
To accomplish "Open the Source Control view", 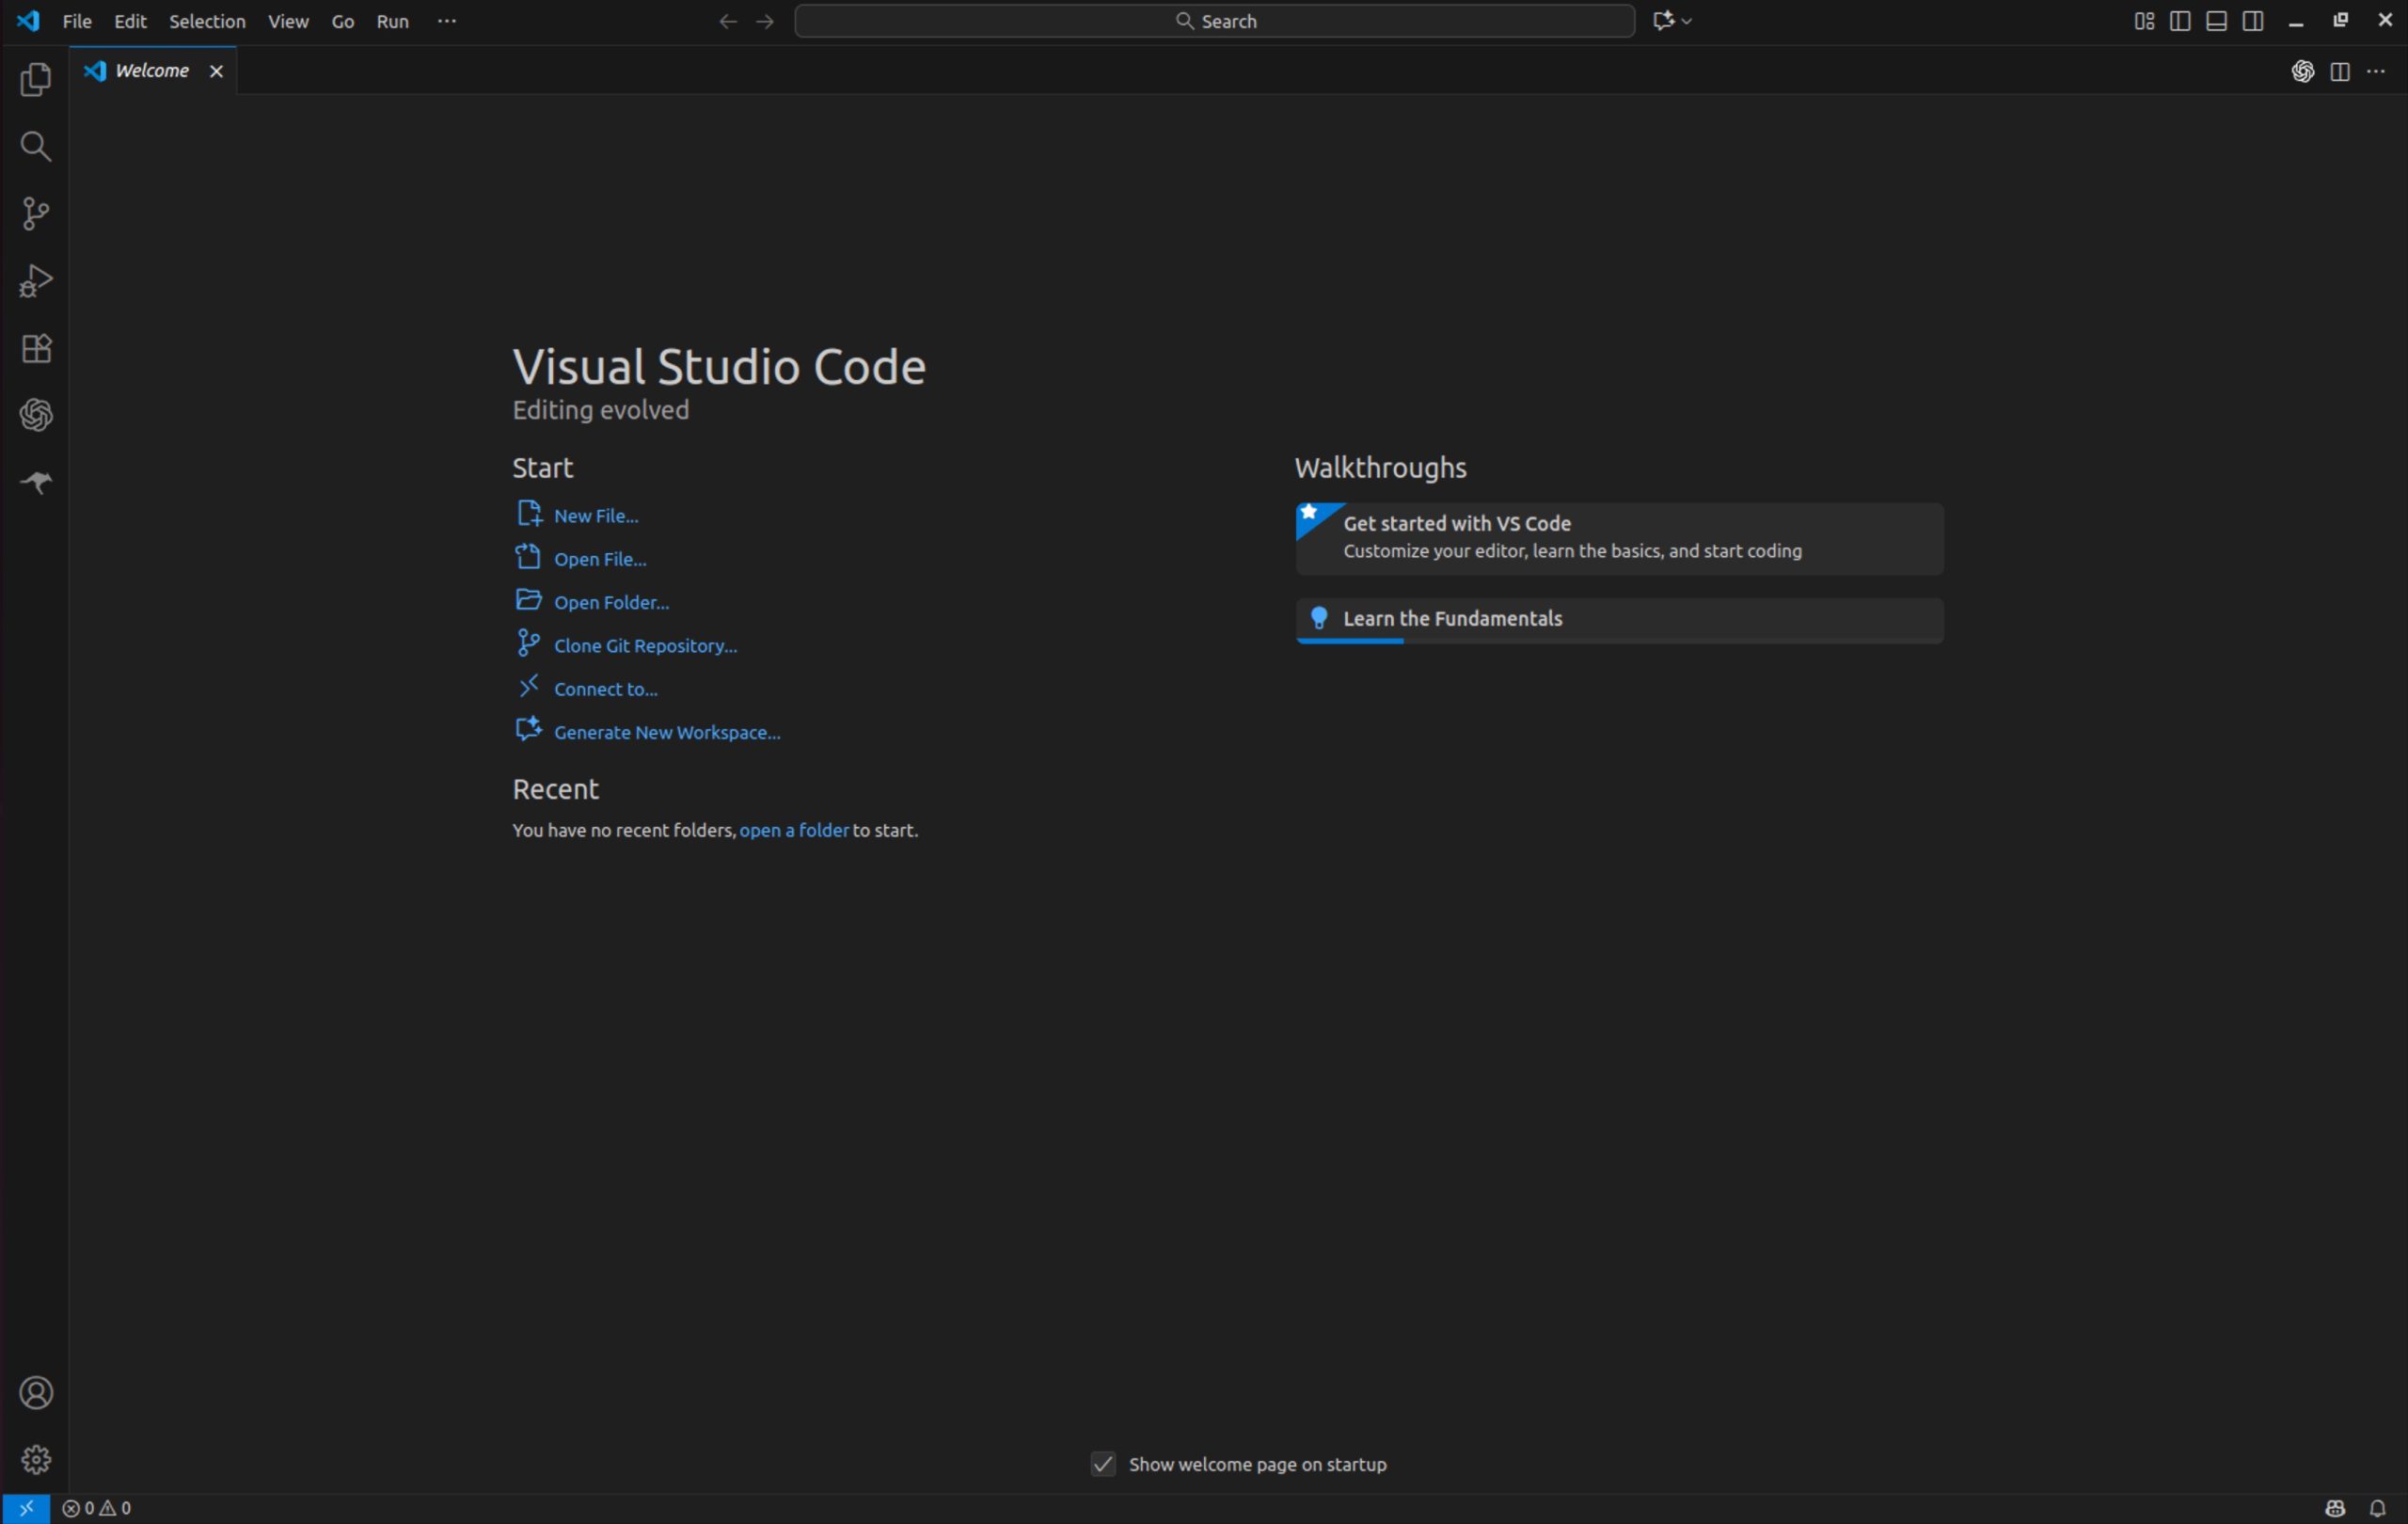I will click(36, 213).
